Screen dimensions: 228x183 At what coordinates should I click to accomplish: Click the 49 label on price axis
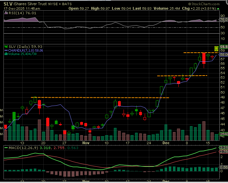pos(222,97)
